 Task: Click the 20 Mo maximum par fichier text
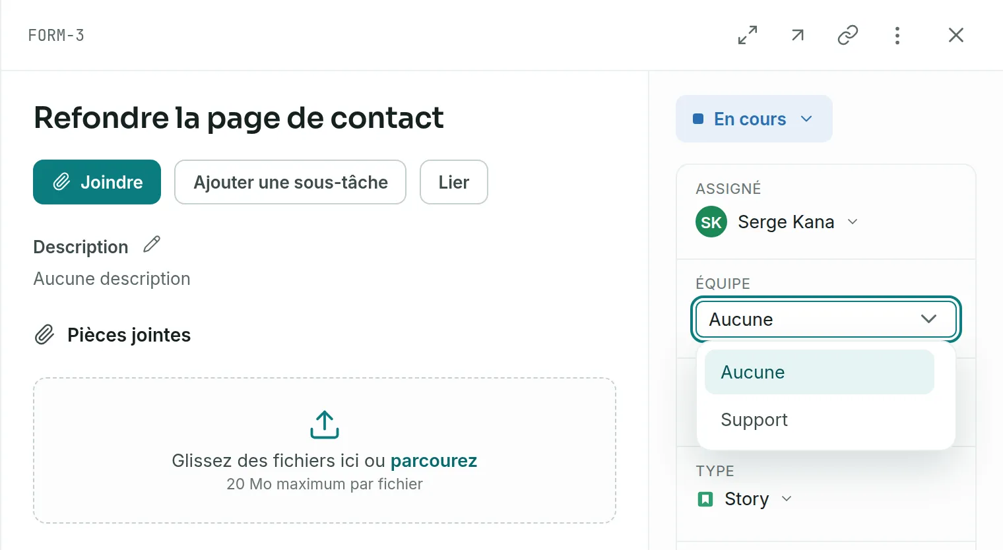pyautogui.click(x=325, y=484)
